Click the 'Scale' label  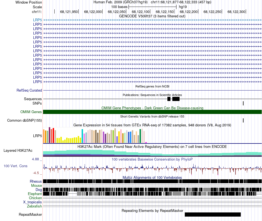[37, 7]
